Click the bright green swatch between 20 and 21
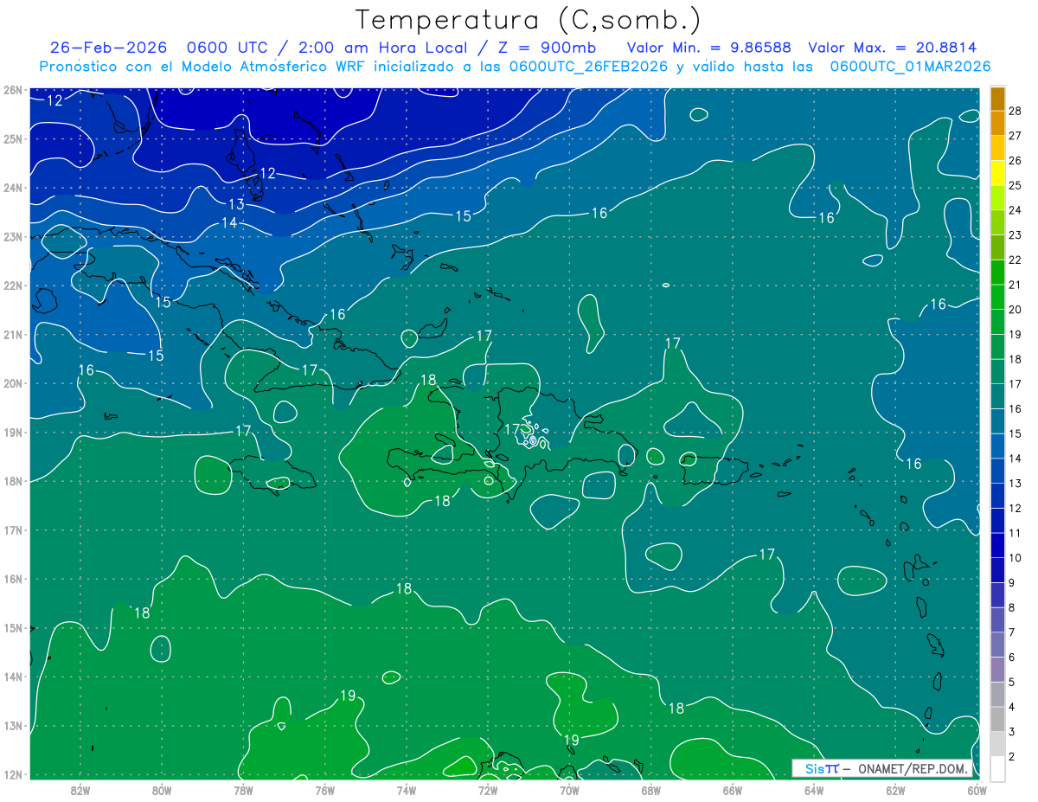The height and width of the screenshot is (802, 1038). click(x=997, y=297)
